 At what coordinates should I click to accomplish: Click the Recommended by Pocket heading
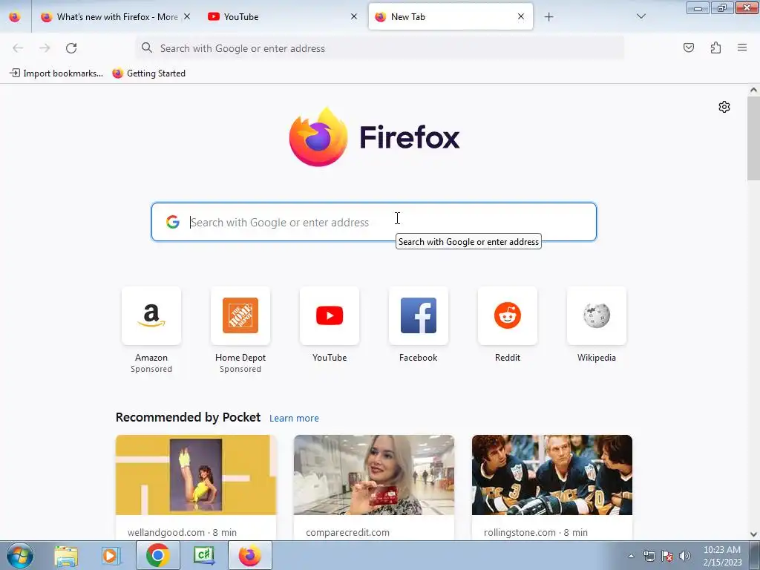coord(188,417)
